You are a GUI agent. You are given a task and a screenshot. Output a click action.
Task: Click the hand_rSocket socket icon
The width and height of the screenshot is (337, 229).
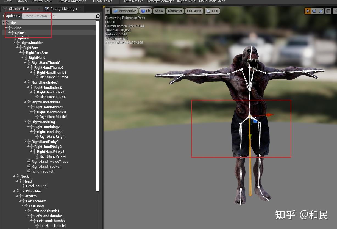29,171
